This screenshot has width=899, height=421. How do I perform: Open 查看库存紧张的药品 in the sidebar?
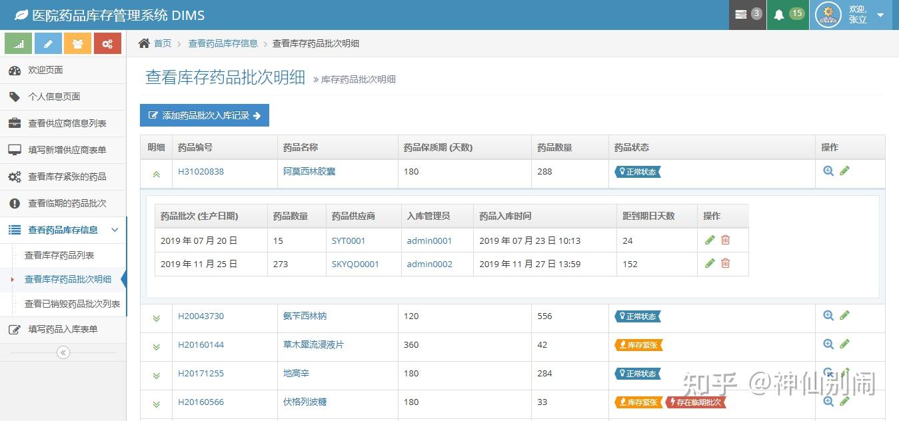coord(63,177)
